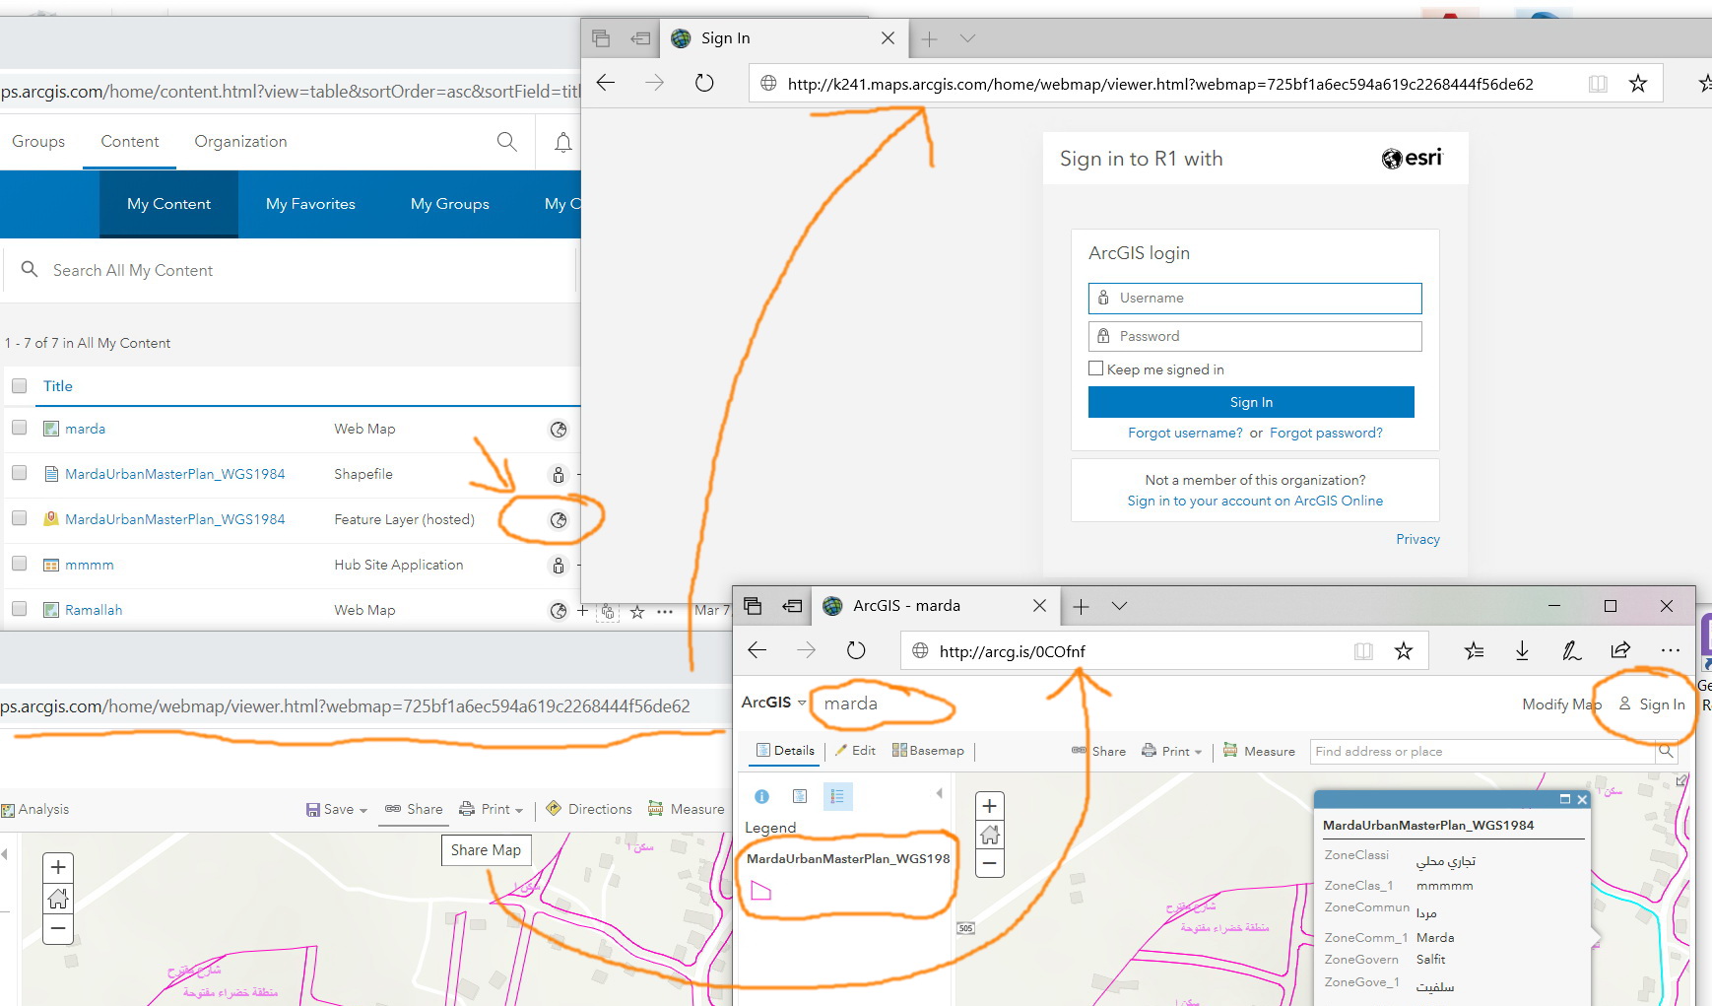This screenshot has height=1006, width=1712.
Task: Open the Print dropdown in the marda window
Action: tap(1171, 751)
